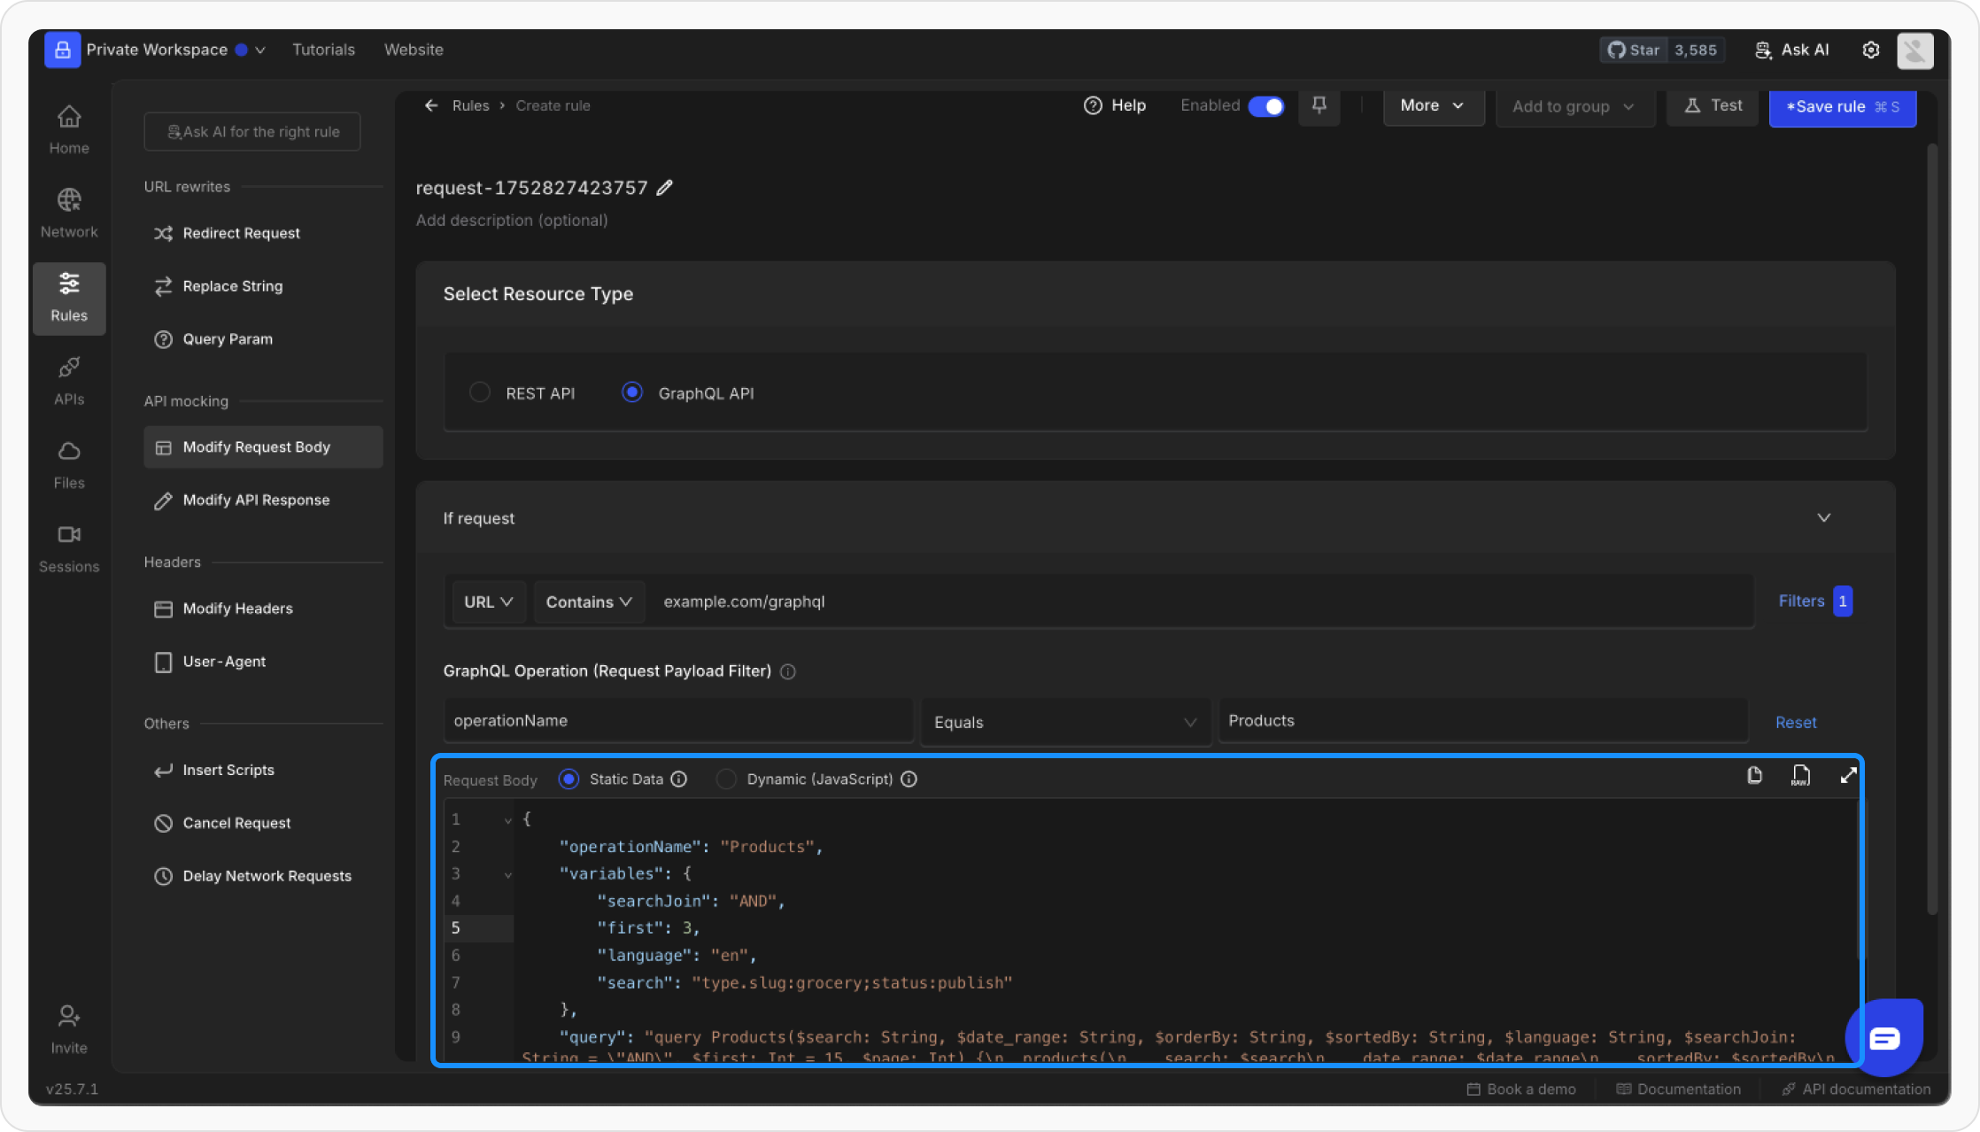Copy the request body code with the copy icon
1980x1132 pixels.
pos(1754,776)
